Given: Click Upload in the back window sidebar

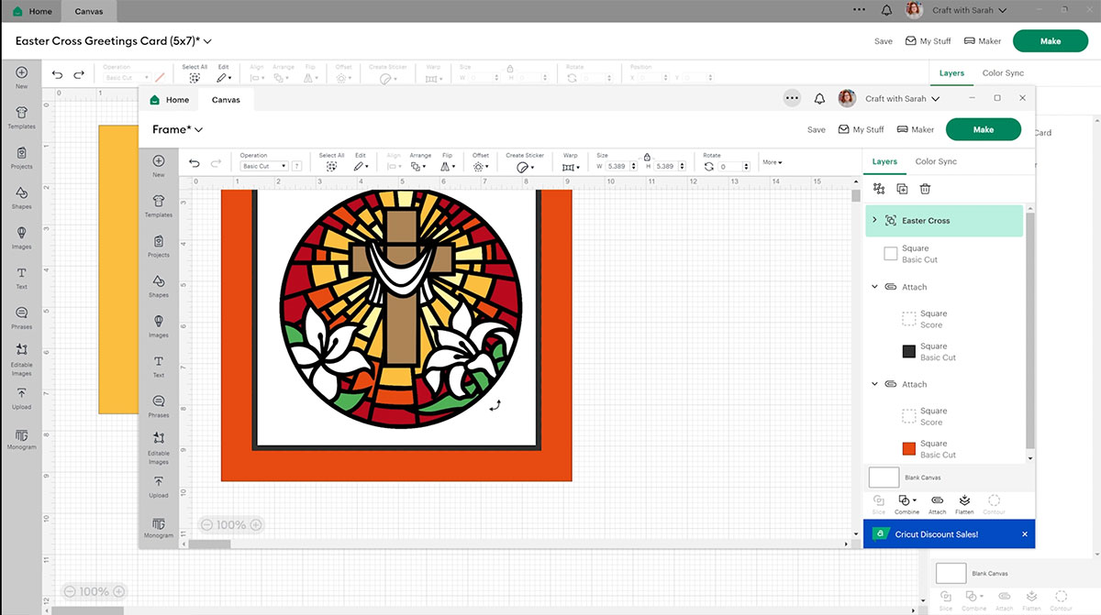Looking at the screenshot, I should [21, 398].
